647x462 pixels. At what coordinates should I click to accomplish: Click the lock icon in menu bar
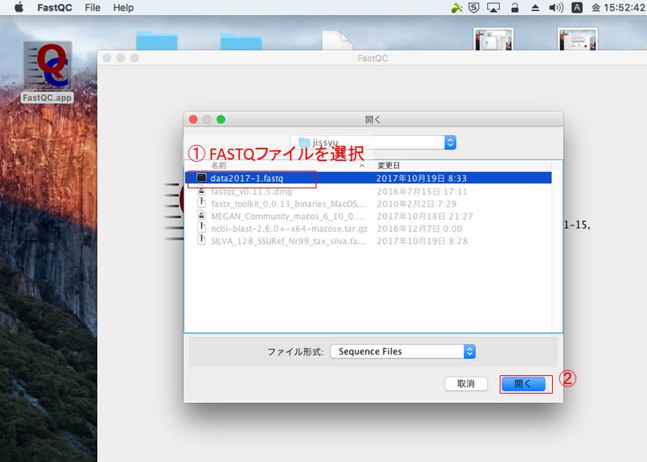pos(515,7)
